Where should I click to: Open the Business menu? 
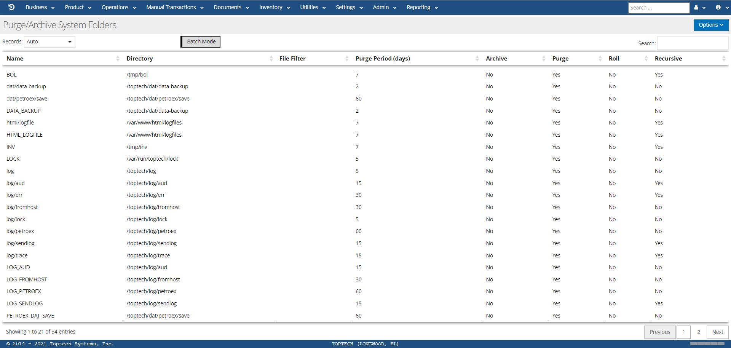click(40, 7)
